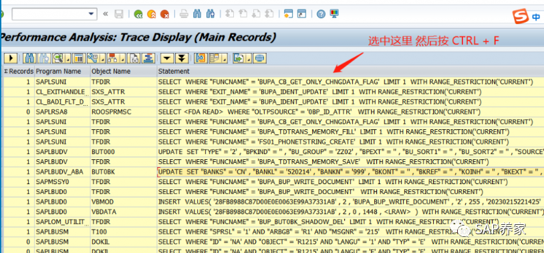Viewport: 544px width, 253px height.
Task: Open dropdown arrow beside the hierarchy icon
Action: coord(123,58)
